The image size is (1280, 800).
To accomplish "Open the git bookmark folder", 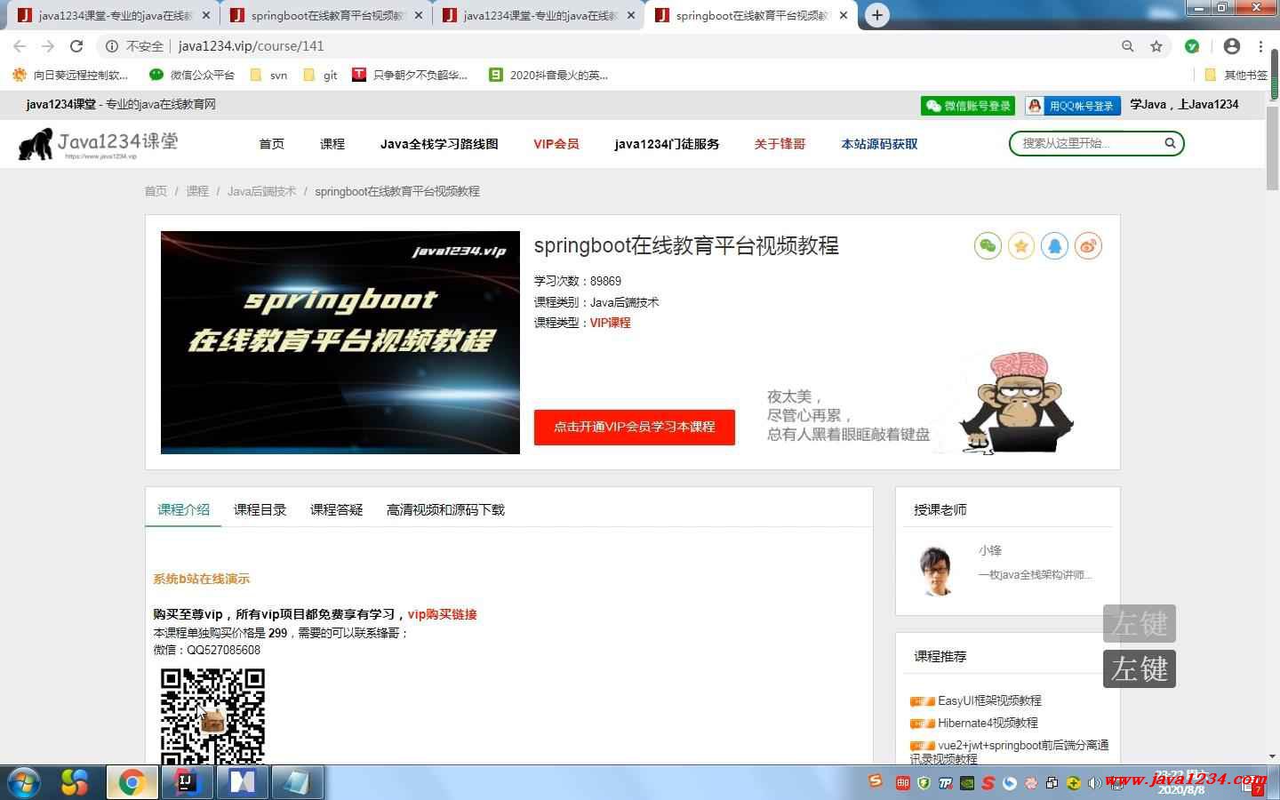I will pyautogui.click(x=321, y=76).
